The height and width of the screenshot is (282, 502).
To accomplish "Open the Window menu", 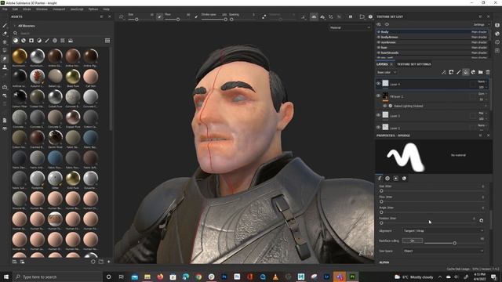I will (42, 9).
